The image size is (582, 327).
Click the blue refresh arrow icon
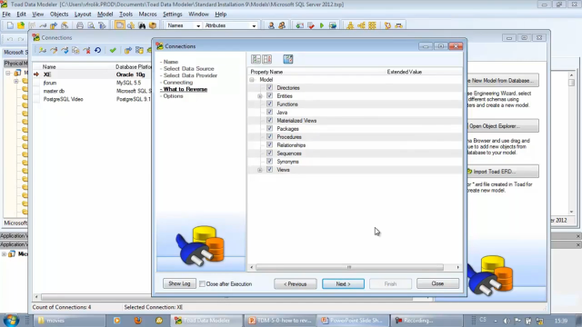pos(97,51)
